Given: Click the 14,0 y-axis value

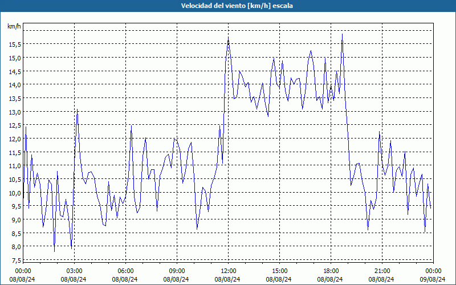Looking at the screenshot, I should 15,84.
